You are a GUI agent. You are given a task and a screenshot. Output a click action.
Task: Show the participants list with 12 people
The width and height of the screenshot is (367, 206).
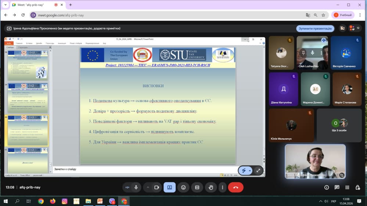click(x=355, y=28)
